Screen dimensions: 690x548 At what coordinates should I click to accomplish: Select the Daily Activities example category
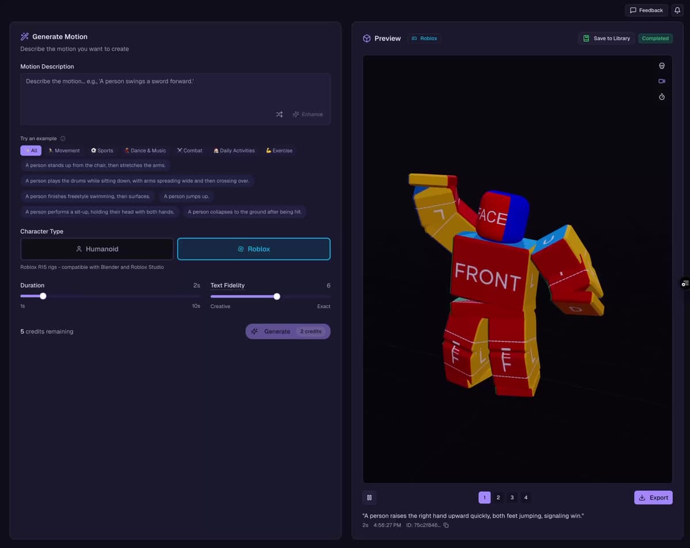point(234,151)
